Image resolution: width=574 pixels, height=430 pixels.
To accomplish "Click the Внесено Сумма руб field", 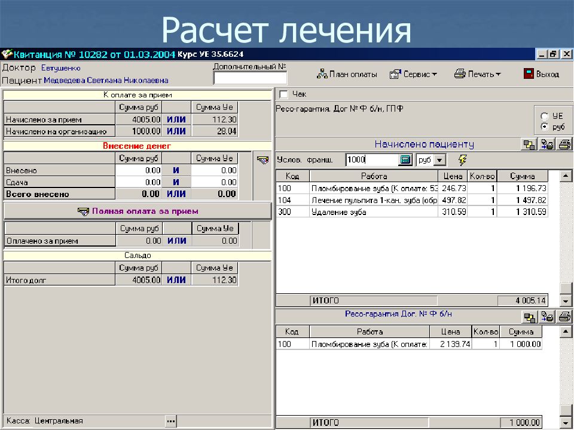I will pyautogui.click(x=138, y=170).
